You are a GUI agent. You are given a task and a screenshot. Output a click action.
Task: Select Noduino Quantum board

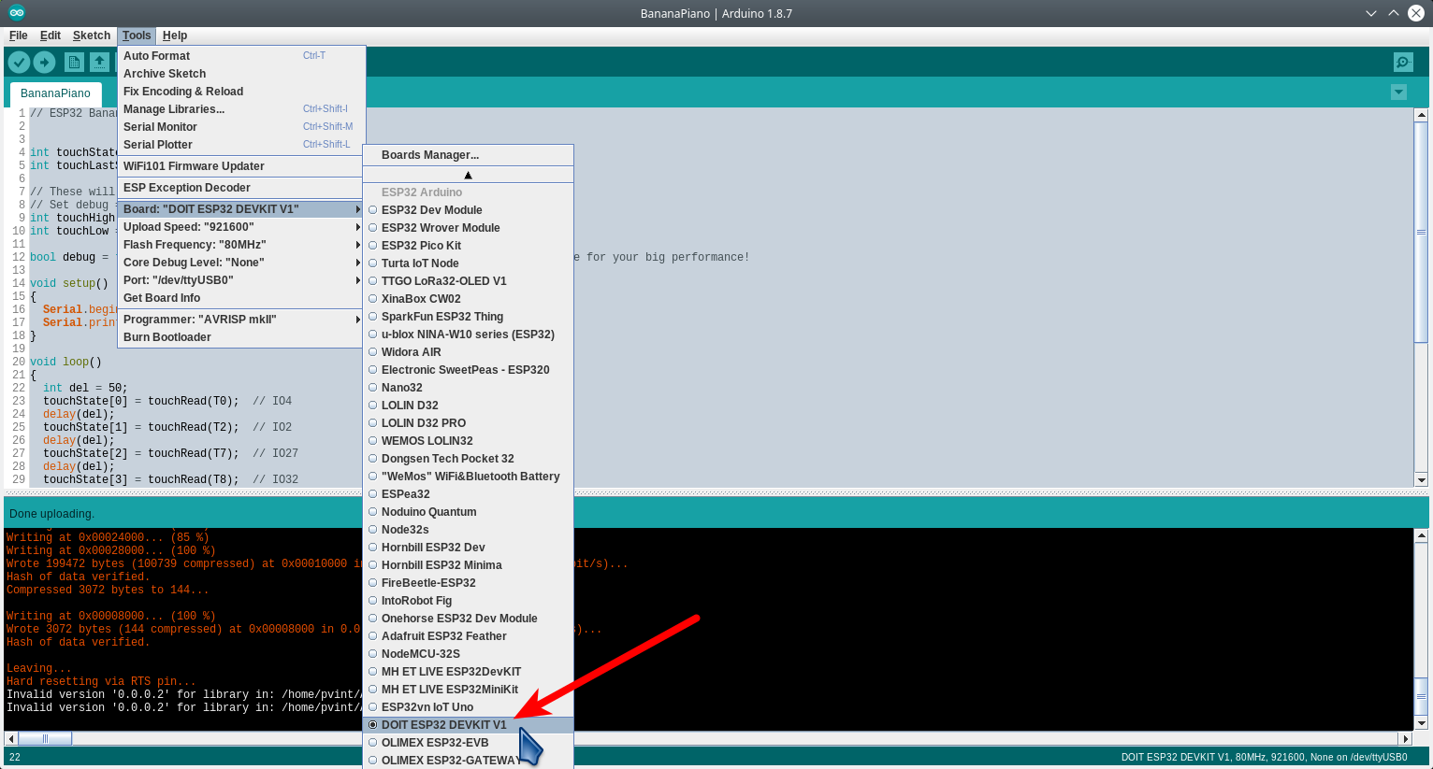(x=468, y=512)
